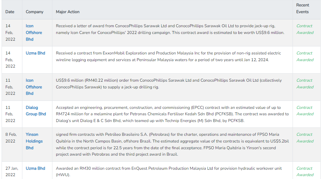The height and width of the screenshot is (179, 321).
Task: Click the FPSO Maria Quitéria contract description
Action: (172, 144)
